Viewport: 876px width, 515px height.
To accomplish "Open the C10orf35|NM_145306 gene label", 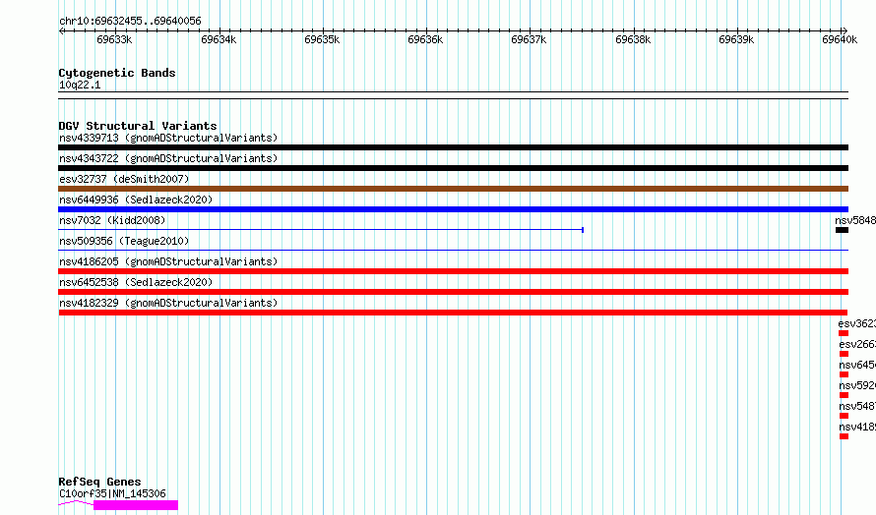I will [x=112, y=493].
